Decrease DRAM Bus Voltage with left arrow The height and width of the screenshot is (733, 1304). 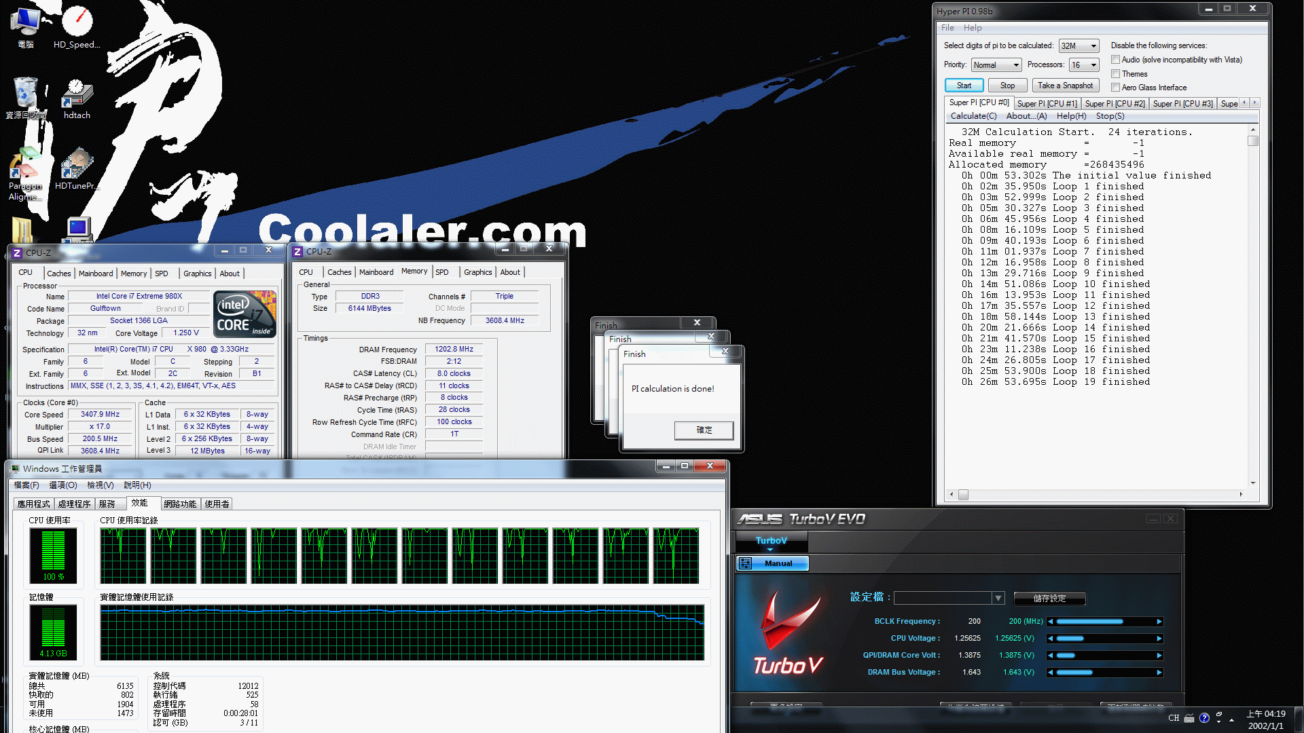(1051, 673)
